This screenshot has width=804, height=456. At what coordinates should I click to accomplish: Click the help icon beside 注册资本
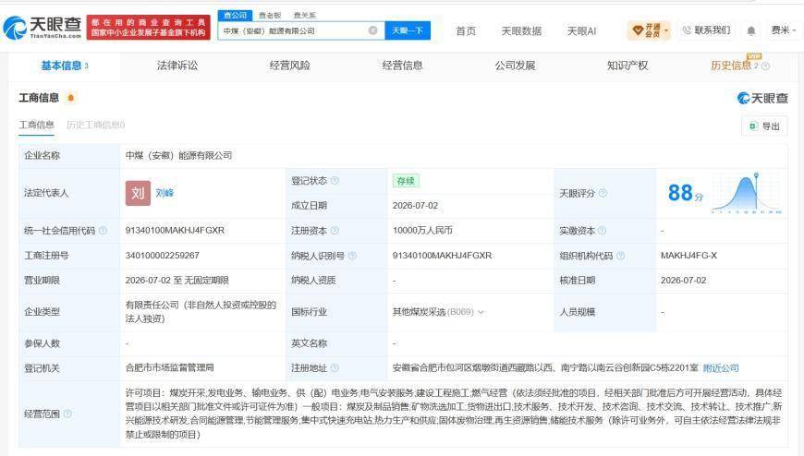(x=335, y=231)
